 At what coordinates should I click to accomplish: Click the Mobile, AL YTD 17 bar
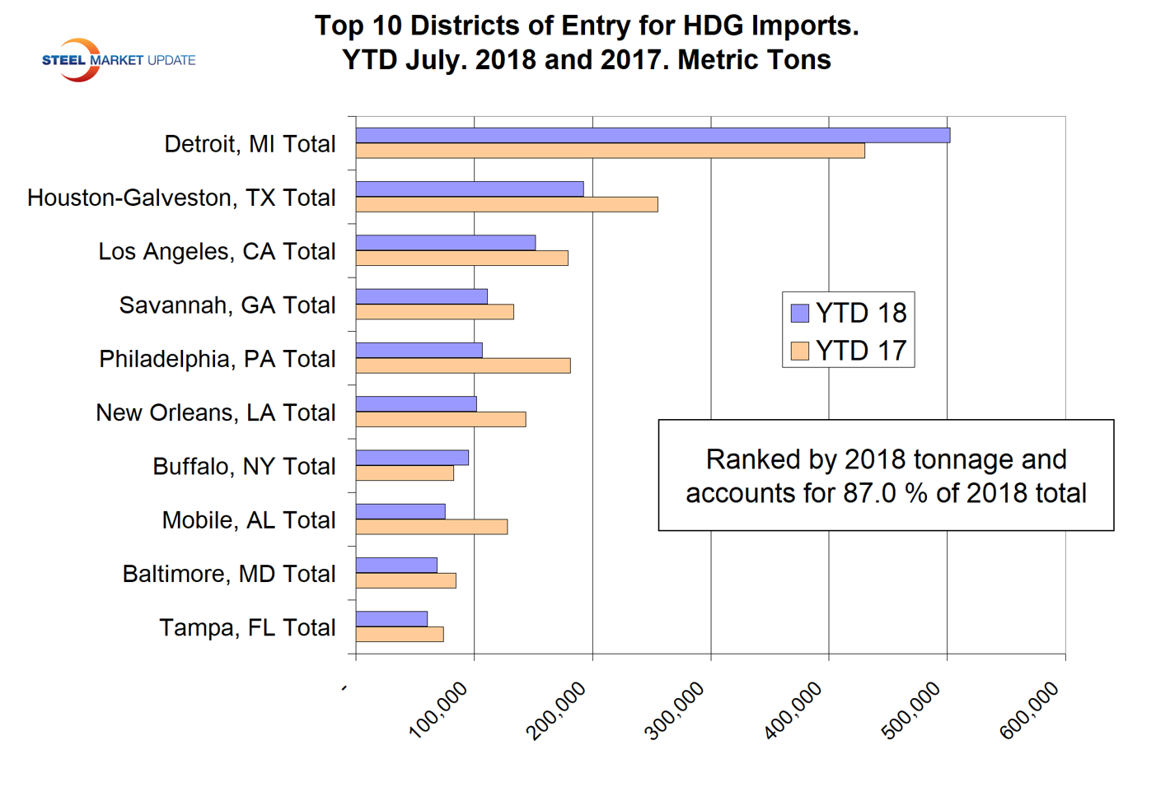(431, 528)
